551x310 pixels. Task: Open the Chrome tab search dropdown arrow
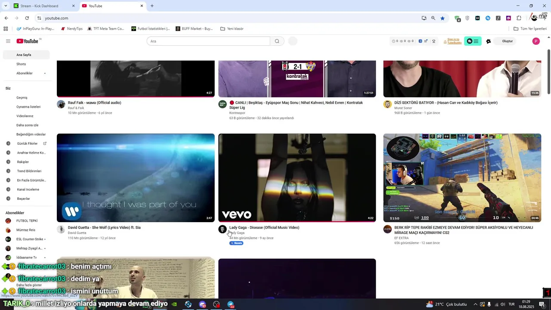(x=6, y=6)
